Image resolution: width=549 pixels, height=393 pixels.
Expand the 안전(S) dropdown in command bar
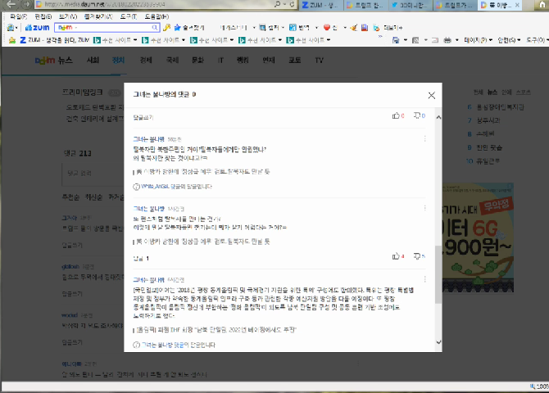tap(508, 39)
